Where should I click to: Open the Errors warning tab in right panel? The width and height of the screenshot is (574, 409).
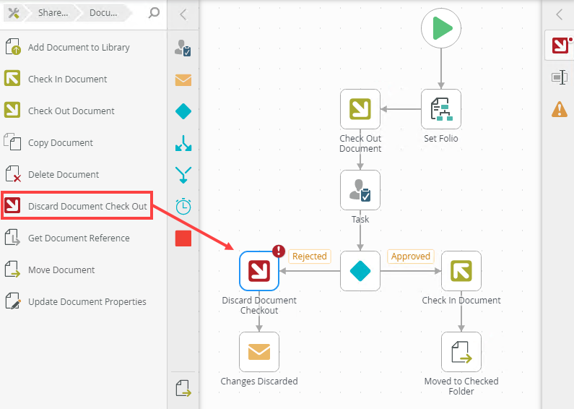(560, 109)
